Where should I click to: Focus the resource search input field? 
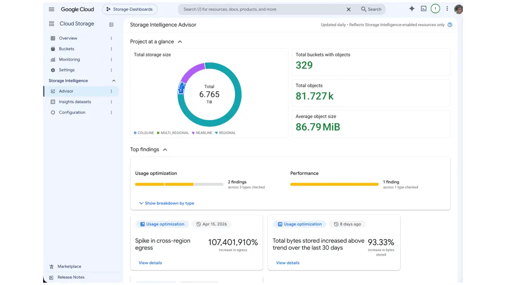(x=262, y=9)
